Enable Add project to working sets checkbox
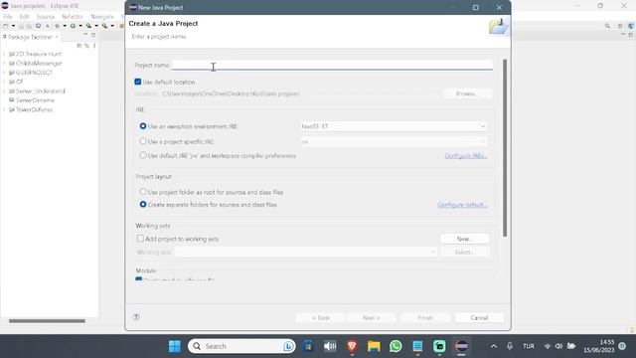This screenshot has height=358, width=636. coord(140,239)
